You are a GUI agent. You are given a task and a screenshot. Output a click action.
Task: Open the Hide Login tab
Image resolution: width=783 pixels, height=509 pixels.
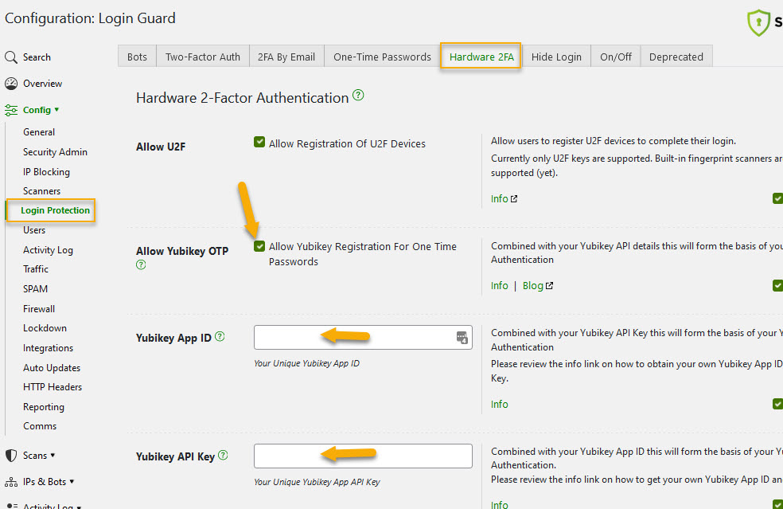pos(556,56)
